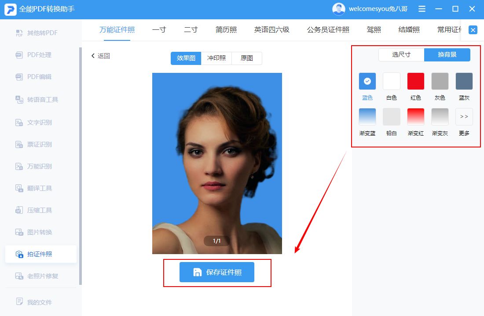Viewport: 484px width, 316px height.
Task: Click the 我的文件 sidebar icon
Action: coord(19,302)
